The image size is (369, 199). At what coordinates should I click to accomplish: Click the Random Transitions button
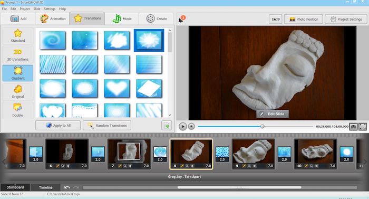coord(107,126)
